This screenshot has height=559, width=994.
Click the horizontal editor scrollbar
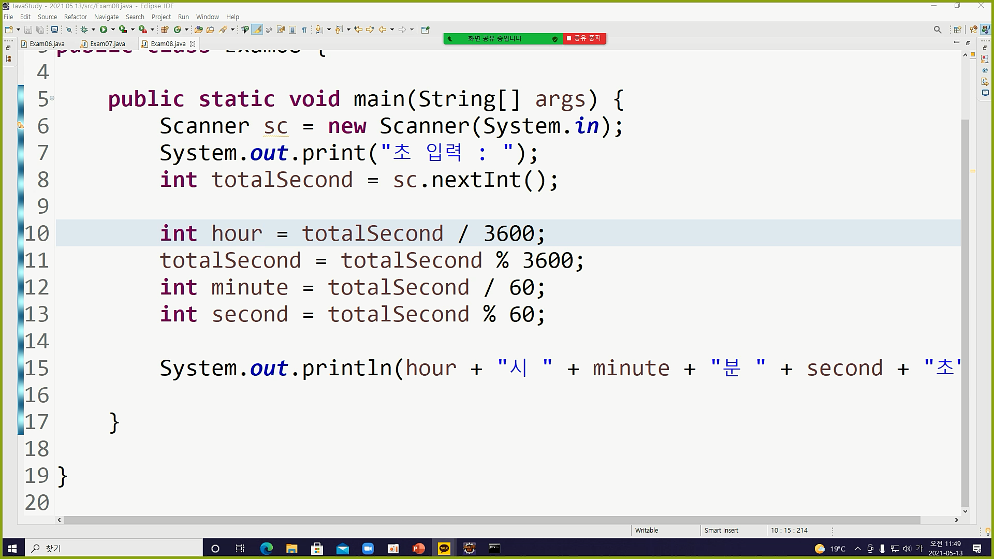(x=492, y=520)
